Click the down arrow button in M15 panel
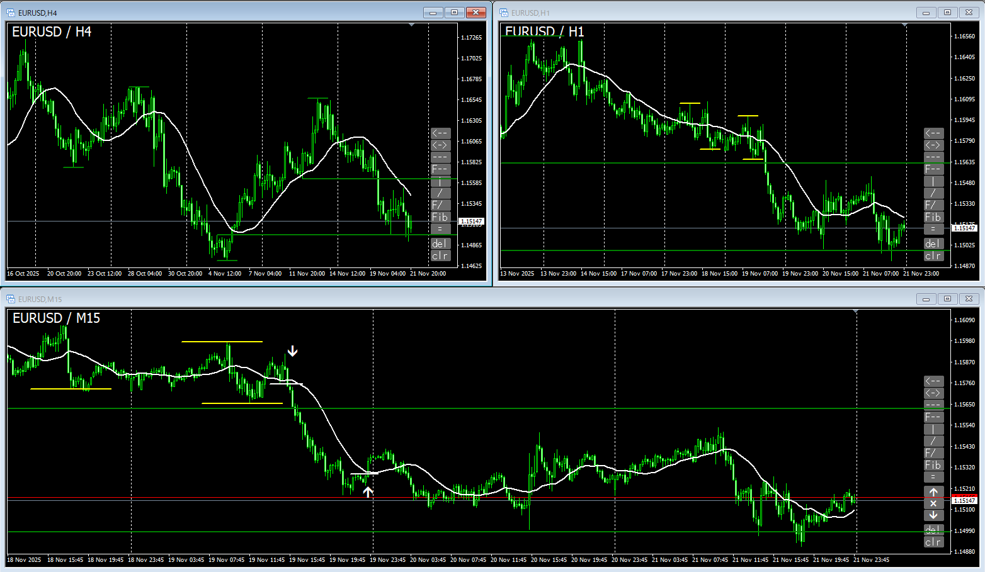Viewport: 985px width, 572px height. (933, 515)
